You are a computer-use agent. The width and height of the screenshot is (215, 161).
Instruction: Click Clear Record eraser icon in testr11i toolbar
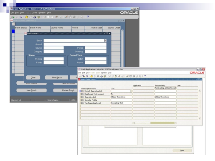click(x=56, y=17)
